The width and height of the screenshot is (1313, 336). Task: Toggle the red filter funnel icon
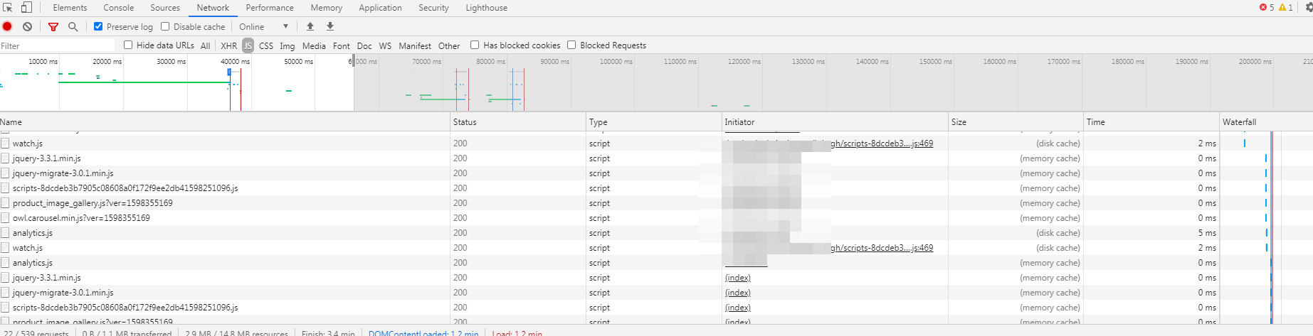tap(53, 27)
